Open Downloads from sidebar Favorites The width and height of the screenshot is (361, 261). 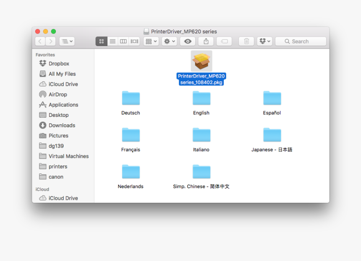(62, 125)
